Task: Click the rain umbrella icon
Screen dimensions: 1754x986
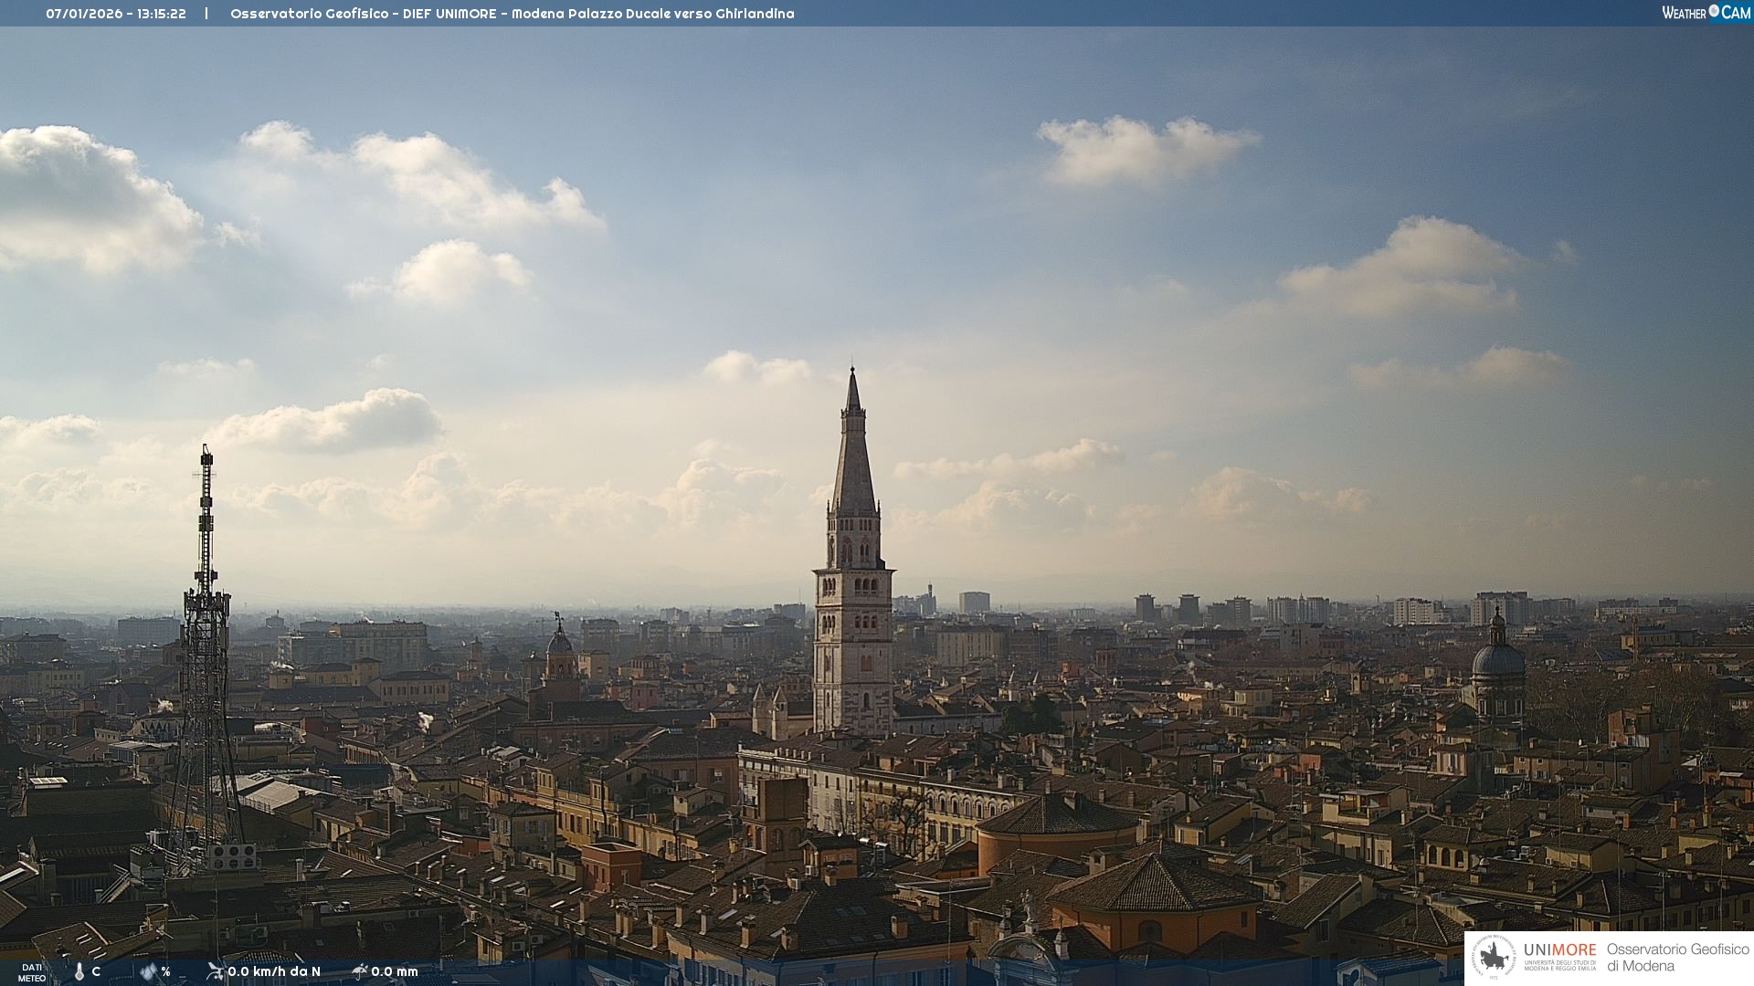Action: [360, 971]
